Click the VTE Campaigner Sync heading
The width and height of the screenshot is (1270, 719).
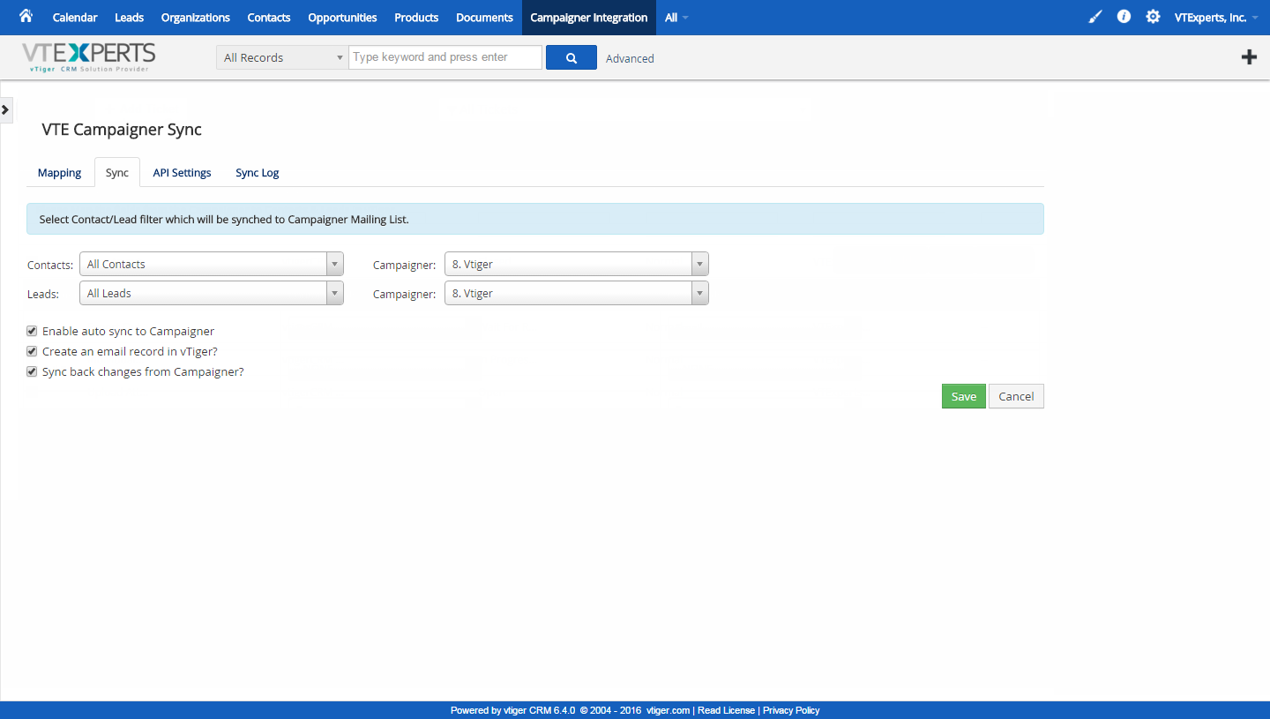[122, 130]
